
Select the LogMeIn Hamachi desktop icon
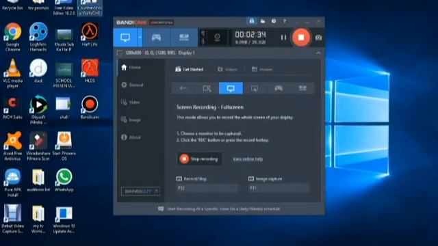pyautogui.click(x=38, y=37)
